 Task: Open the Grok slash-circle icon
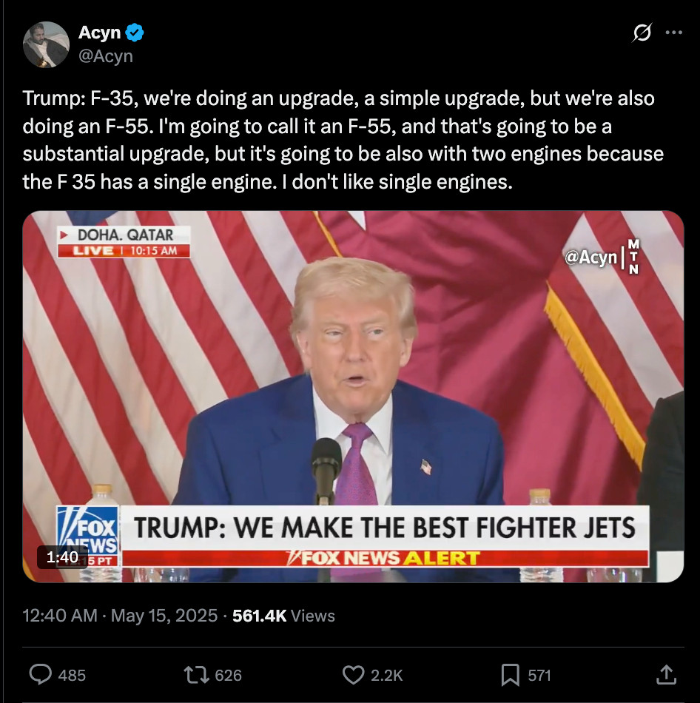[642, 33]
